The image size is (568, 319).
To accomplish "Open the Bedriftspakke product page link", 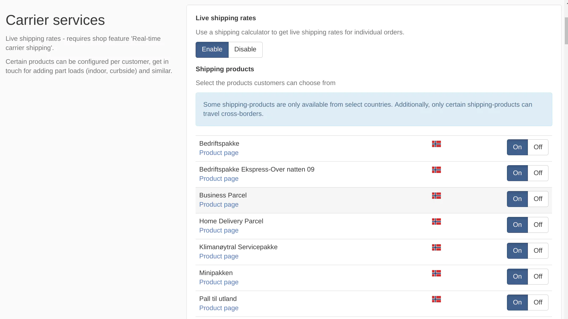I will click(219, 153).
